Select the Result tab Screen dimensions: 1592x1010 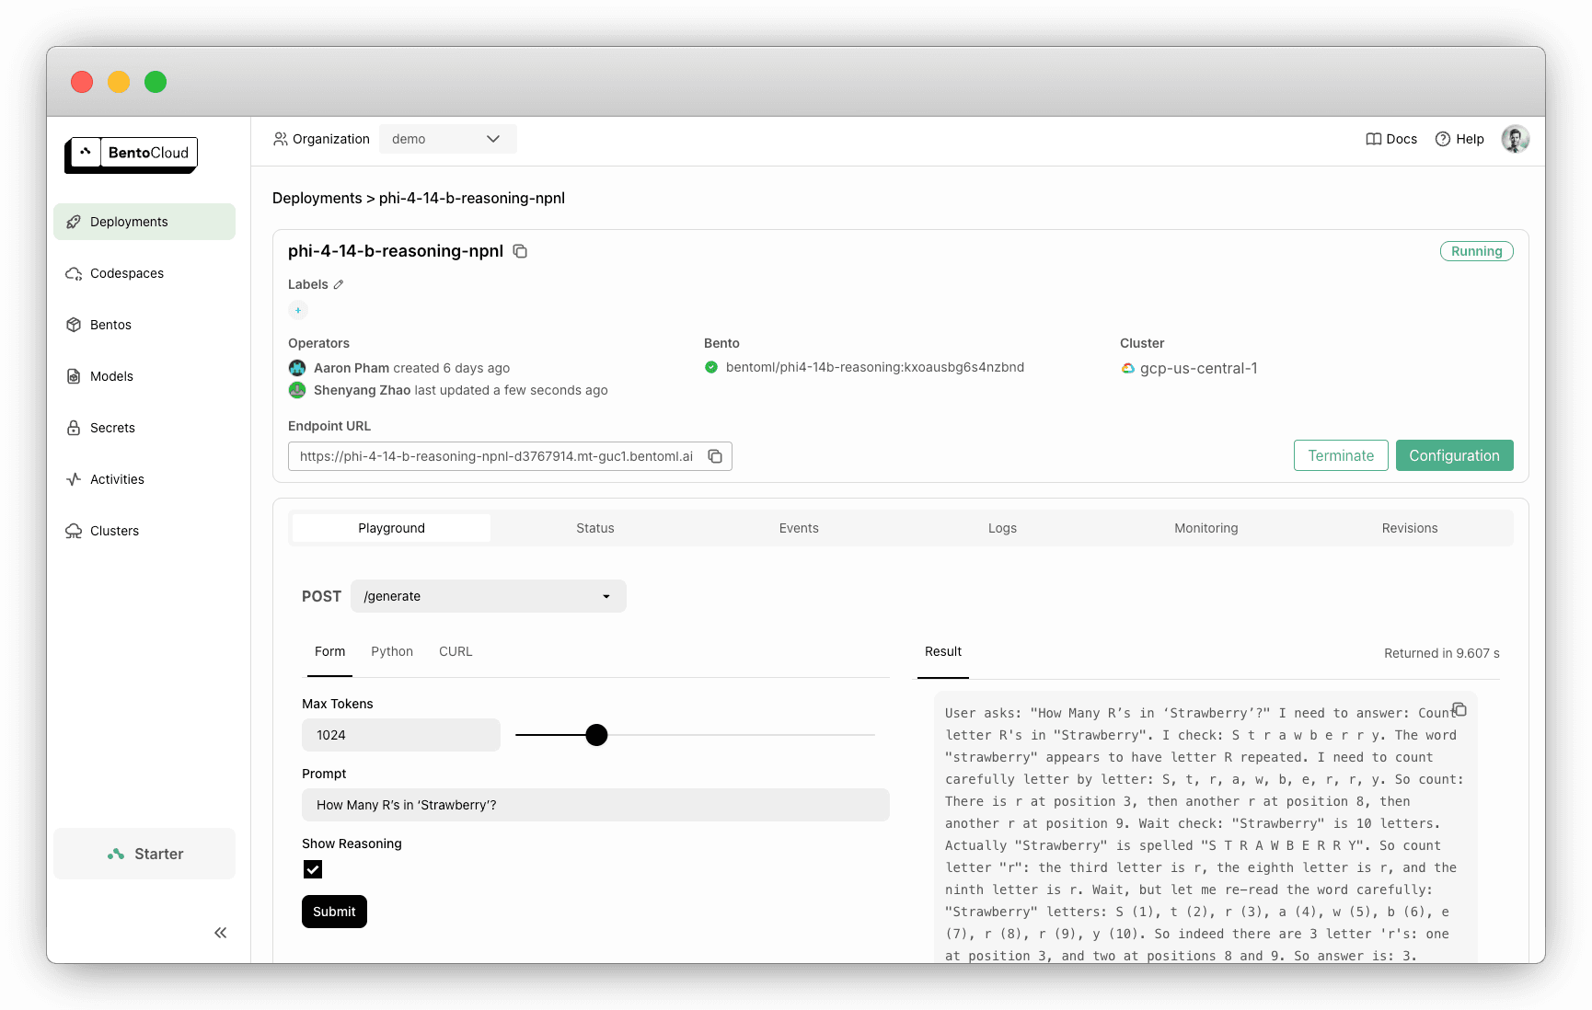(x=943, y=651)
